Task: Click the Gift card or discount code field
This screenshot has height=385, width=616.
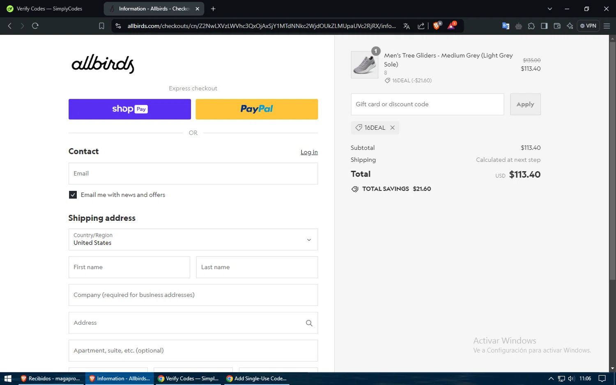Action: [x=428, y=104]
